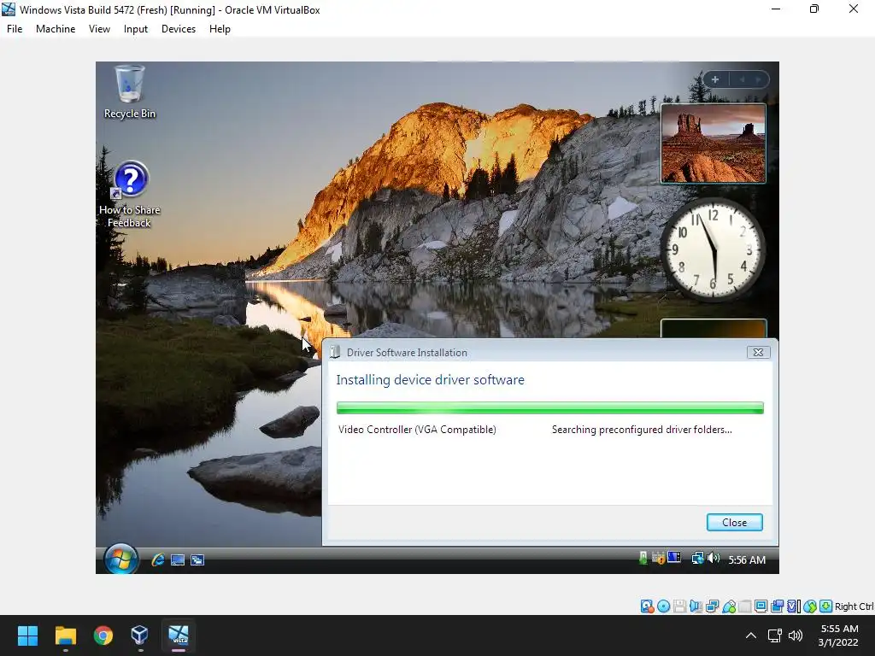Open the VirtualBox Machine menu
This screenshot has width=875, height=656.
click(56, 29)
